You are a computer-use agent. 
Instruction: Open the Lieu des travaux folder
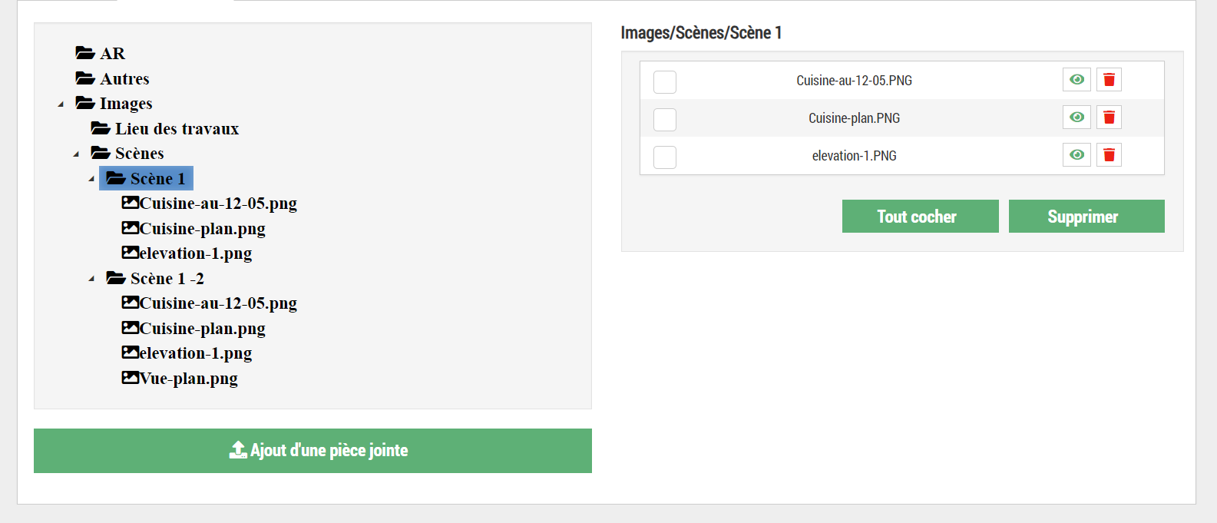(x=177, y=129)
